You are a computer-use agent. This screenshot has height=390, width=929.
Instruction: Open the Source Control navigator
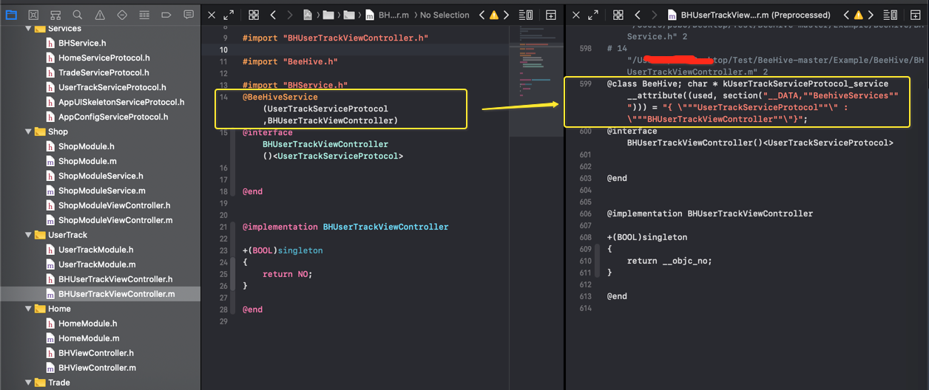[x=33, y=15]
